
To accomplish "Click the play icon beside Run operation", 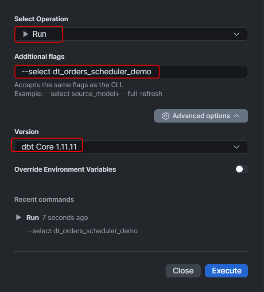I will [26, 34].
